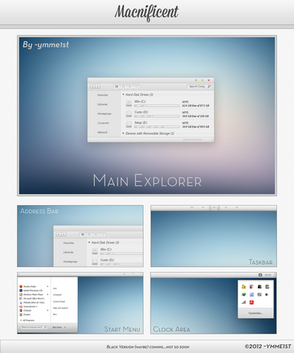Screen dimensions: 294x353
Task: Open the arrow next to Shut down
Action: tap(65, 327)
